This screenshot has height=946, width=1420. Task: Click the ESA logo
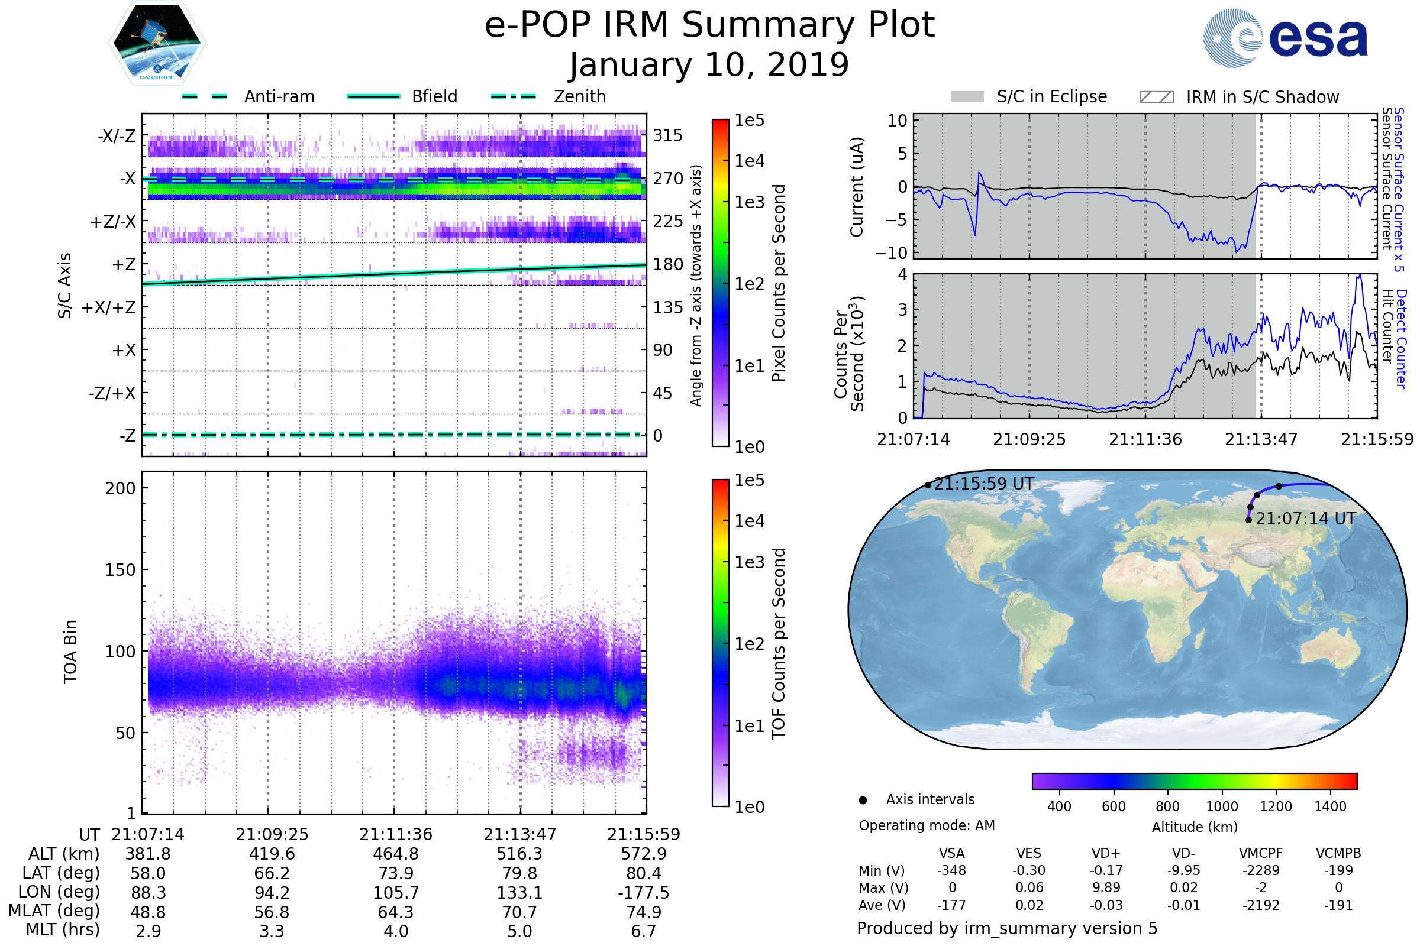[1285, 37]
